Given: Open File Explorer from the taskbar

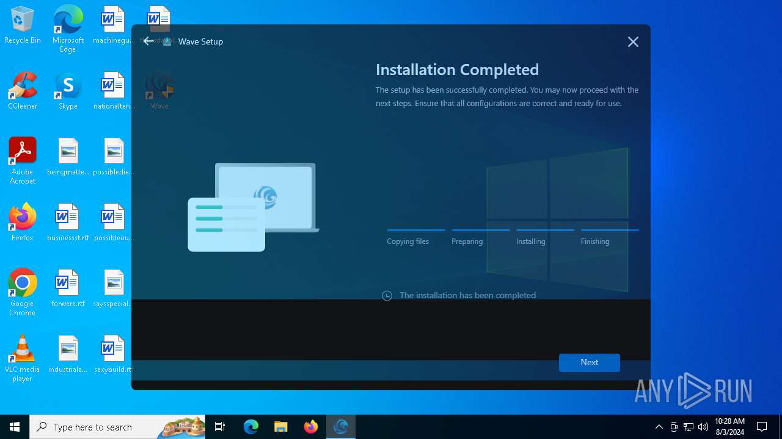Looking at the screenshot, I should coord(281,427).
